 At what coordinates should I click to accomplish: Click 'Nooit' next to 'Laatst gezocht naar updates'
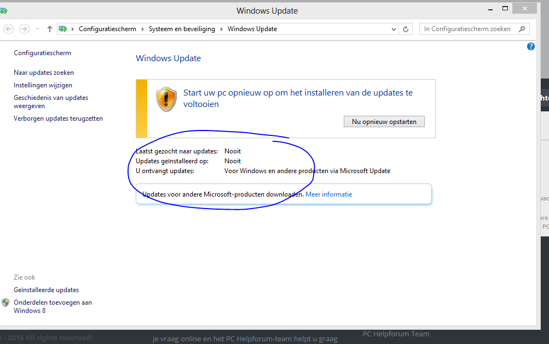pos(233,151)
